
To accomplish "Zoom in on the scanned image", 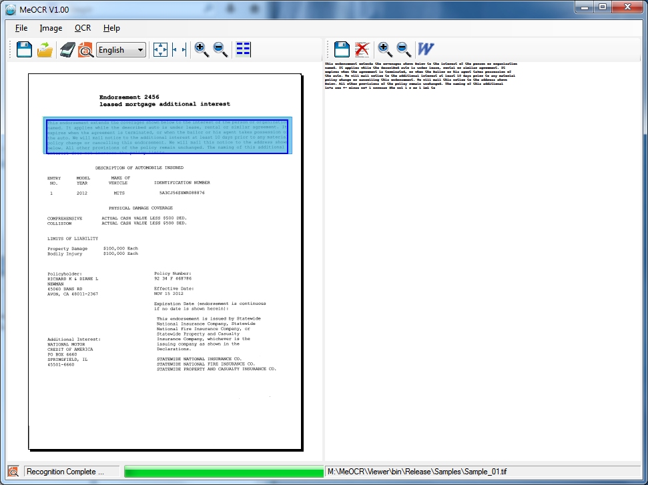I will click(202, 49).
